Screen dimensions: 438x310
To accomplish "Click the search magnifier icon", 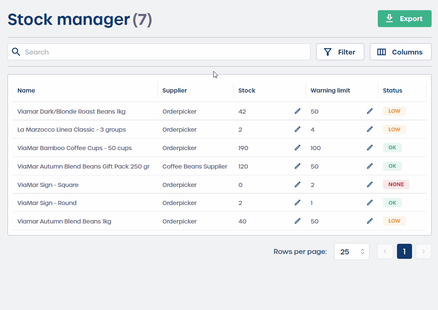I will click(16, 52).
